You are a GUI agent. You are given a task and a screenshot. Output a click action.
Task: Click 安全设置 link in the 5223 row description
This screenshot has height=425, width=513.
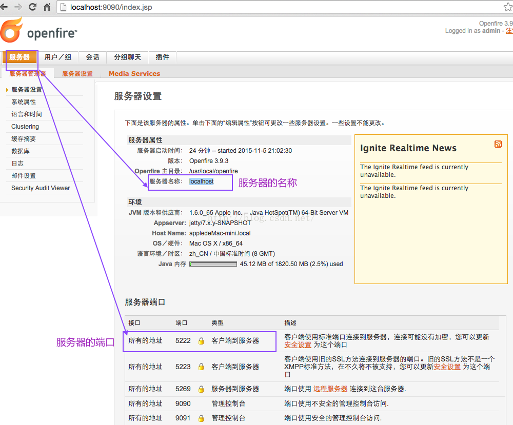tap(447, 367)
